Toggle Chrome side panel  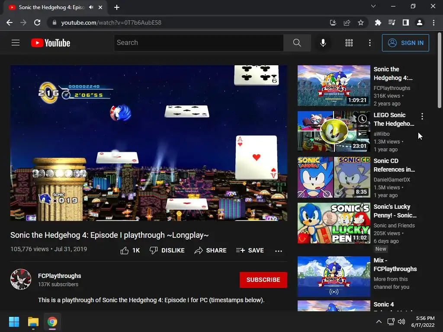coord(406,22)
